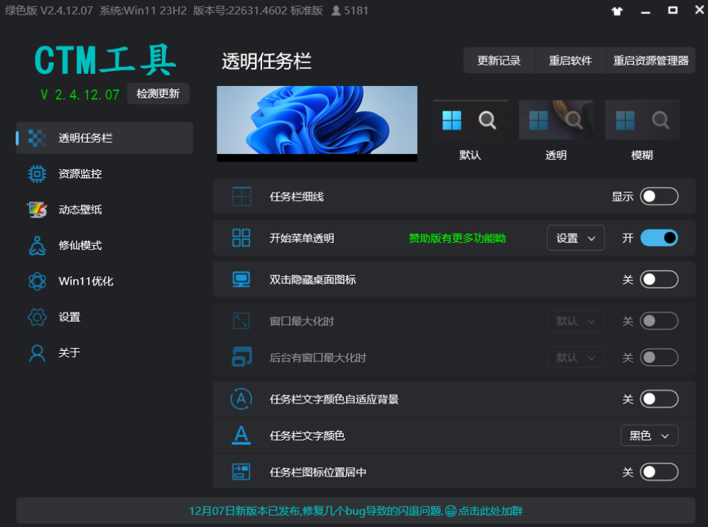Click the 任务栏细线 grid icon
This screenshot has height=527, width=708.
point(241,196)
